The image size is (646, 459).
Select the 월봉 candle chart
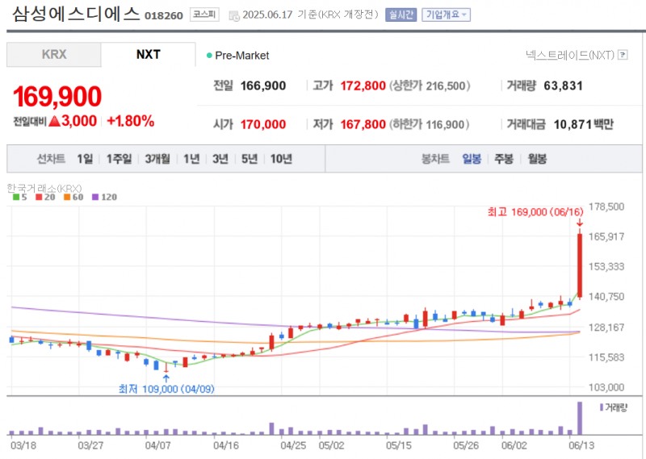point(537,158)
